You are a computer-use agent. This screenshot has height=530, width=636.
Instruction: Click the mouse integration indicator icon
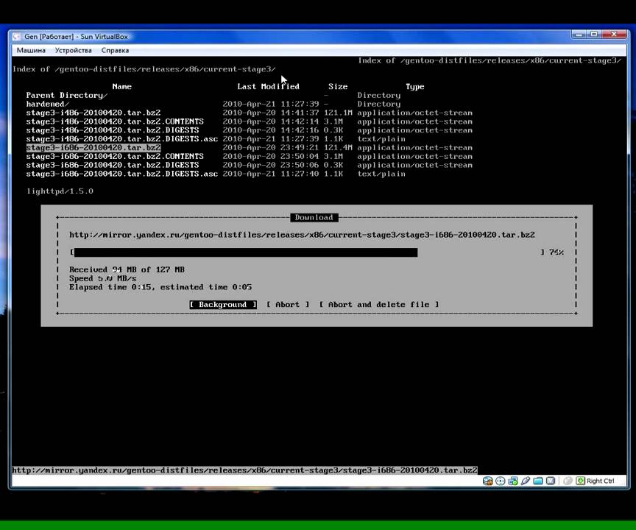pyautogui.click(x=568, y=481)
